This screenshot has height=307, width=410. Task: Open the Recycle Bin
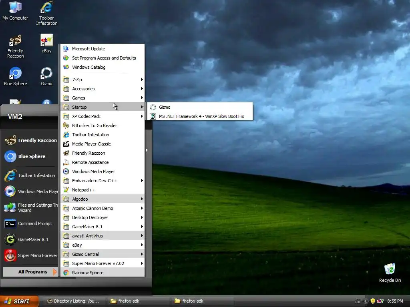390,273
